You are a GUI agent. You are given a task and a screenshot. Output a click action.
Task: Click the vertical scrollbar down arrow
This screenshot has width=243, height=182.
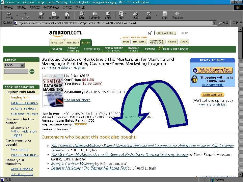click(x=240, y=175)
